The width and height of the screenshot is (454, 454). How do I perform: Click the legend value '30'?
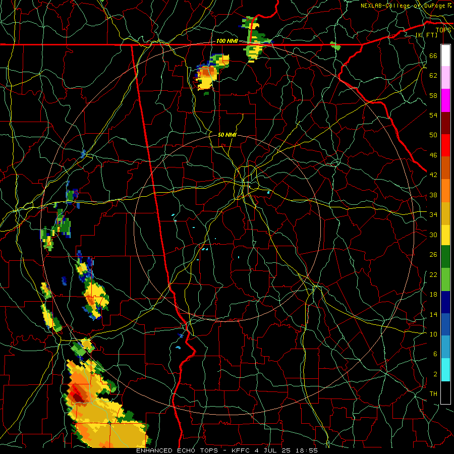pos(433,235)
